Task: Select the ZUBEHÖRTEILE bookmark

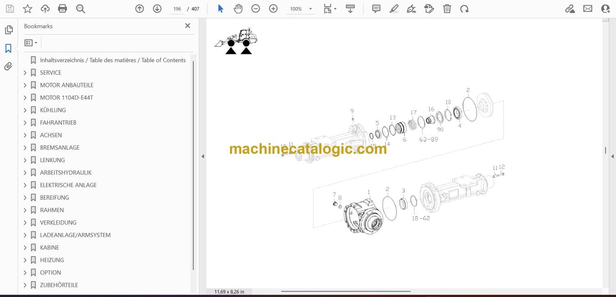Action: [x=59, y=286]
